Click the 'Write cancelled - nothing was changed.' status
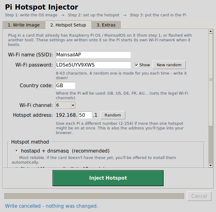The image size is (216, 212). [x=52, y=206]
